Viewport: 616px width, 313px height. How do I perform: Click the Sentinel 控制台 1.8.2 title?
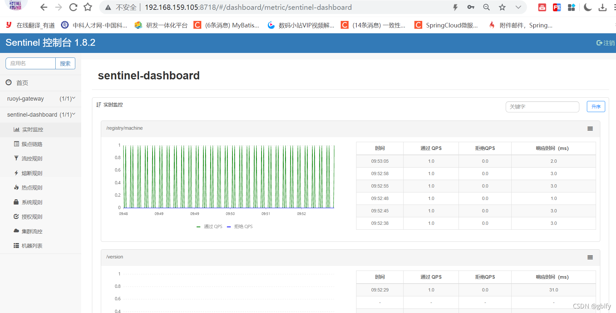[x=50, y=42]
